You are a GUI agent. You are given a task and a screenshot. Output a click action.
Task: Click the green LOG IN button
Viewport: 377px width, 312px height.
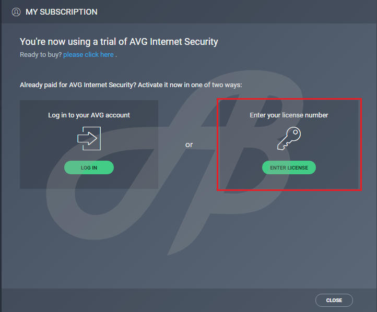pos(89,167)
